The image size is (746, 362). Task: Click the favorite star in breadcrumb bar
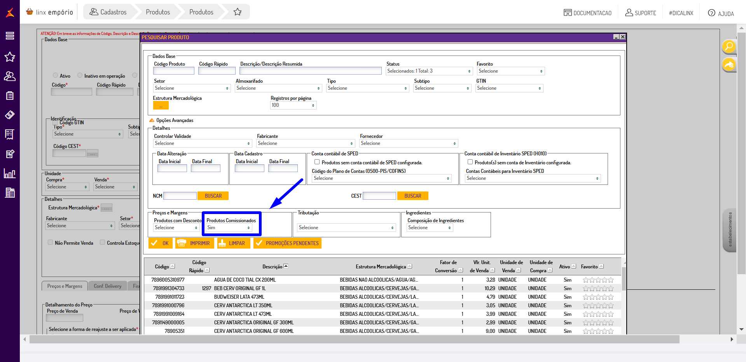[x=238, y=12]
